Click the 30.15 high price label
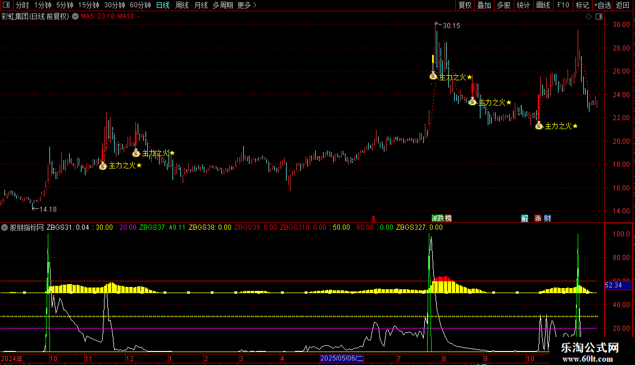The image size is (635, 365). click(451, 26)
